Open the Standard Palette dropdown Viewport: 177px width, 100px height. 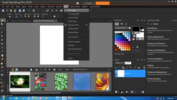[x=121, y=28]
